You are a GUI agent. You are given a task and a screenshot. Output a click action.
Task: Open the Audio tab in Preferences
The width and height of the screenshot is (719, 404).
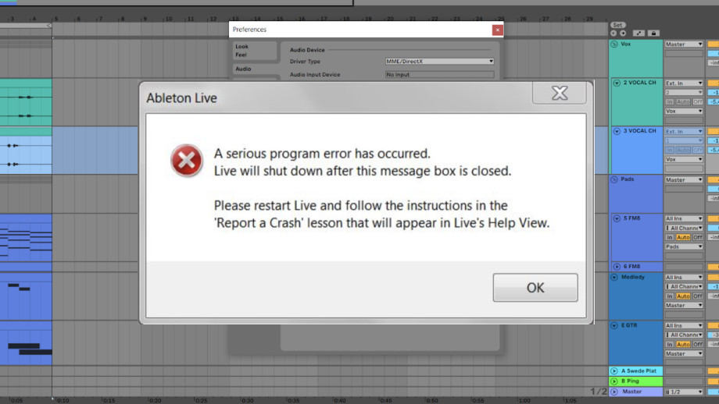click(255, 69)
